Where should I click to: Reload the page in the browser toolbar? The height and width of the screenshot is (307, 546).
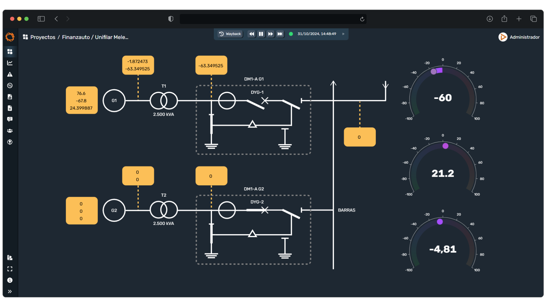362,19
